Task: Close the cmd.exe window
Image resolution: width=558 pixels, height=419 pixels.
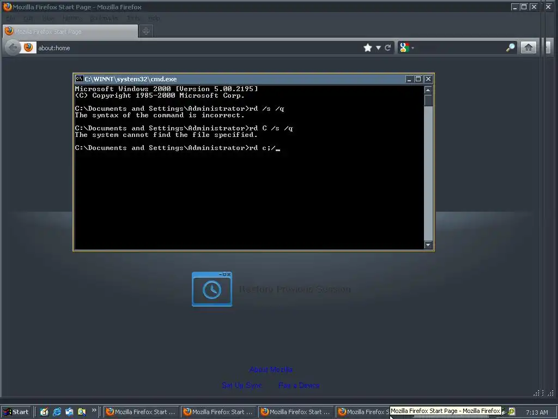Action: pos(428,79)
